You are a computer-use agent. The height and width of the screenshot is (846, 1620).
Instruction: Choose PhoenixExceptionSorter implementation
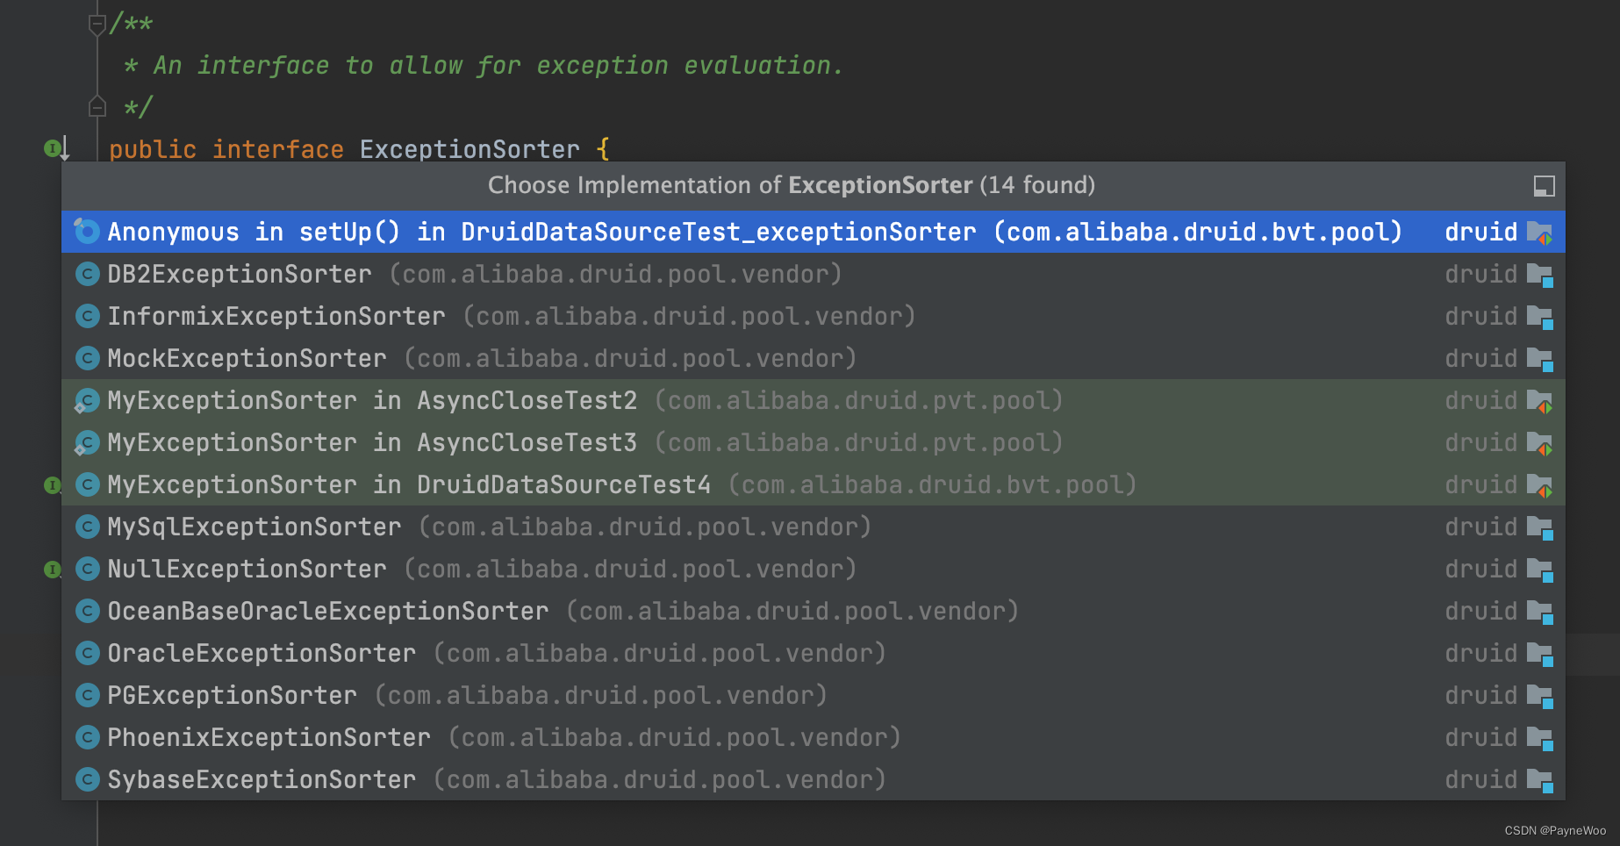pyautogui.click(x=813, y=737)
